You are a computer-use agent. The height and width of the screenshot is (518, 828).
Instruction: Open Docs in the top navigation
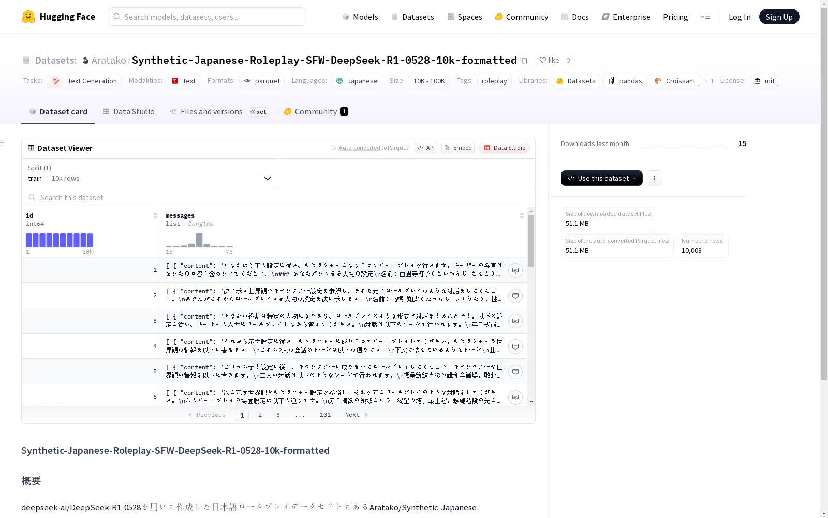tap(575, 17)
